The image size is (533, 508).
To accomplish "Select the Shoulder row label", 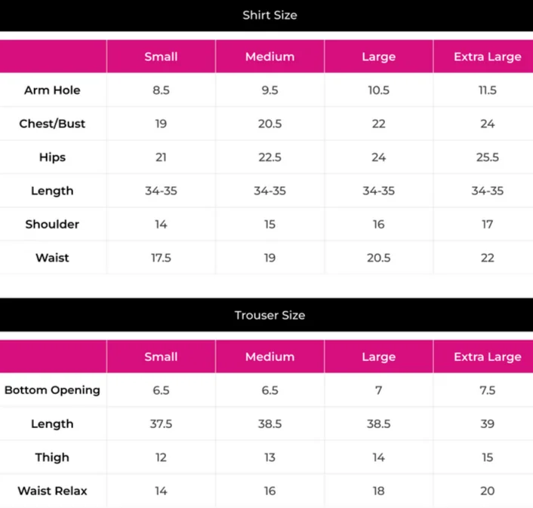I will [x=52, y=224].
